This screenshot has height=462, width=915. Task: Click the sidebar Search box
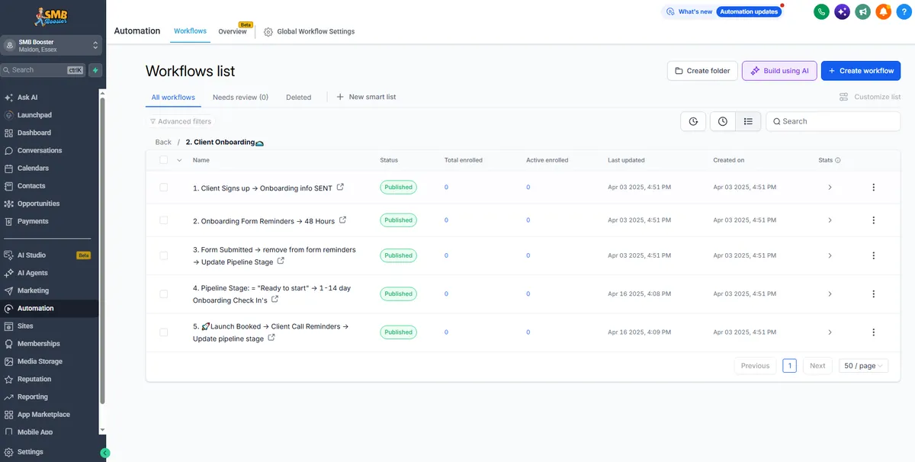(x=43, y=70)
